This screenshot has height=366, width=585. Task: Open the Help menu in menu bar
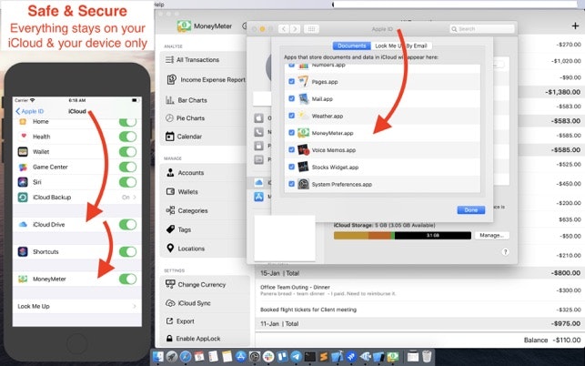[158, 5]
